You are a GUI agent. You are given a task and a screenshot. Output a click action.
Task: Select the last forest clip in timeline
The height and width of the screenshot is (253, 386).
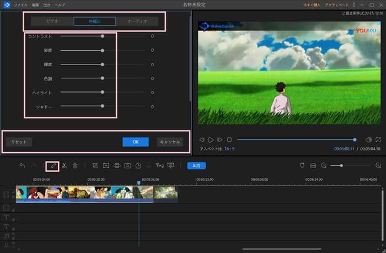165,194
